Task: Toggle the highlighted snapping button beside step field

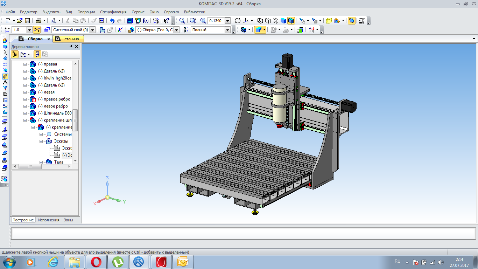Action: (x=37, y=30)
